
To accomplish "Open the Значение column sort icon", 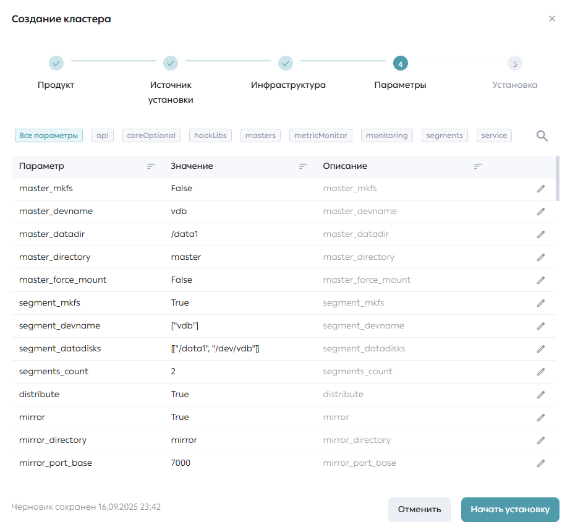I will (x=303, y=166).
